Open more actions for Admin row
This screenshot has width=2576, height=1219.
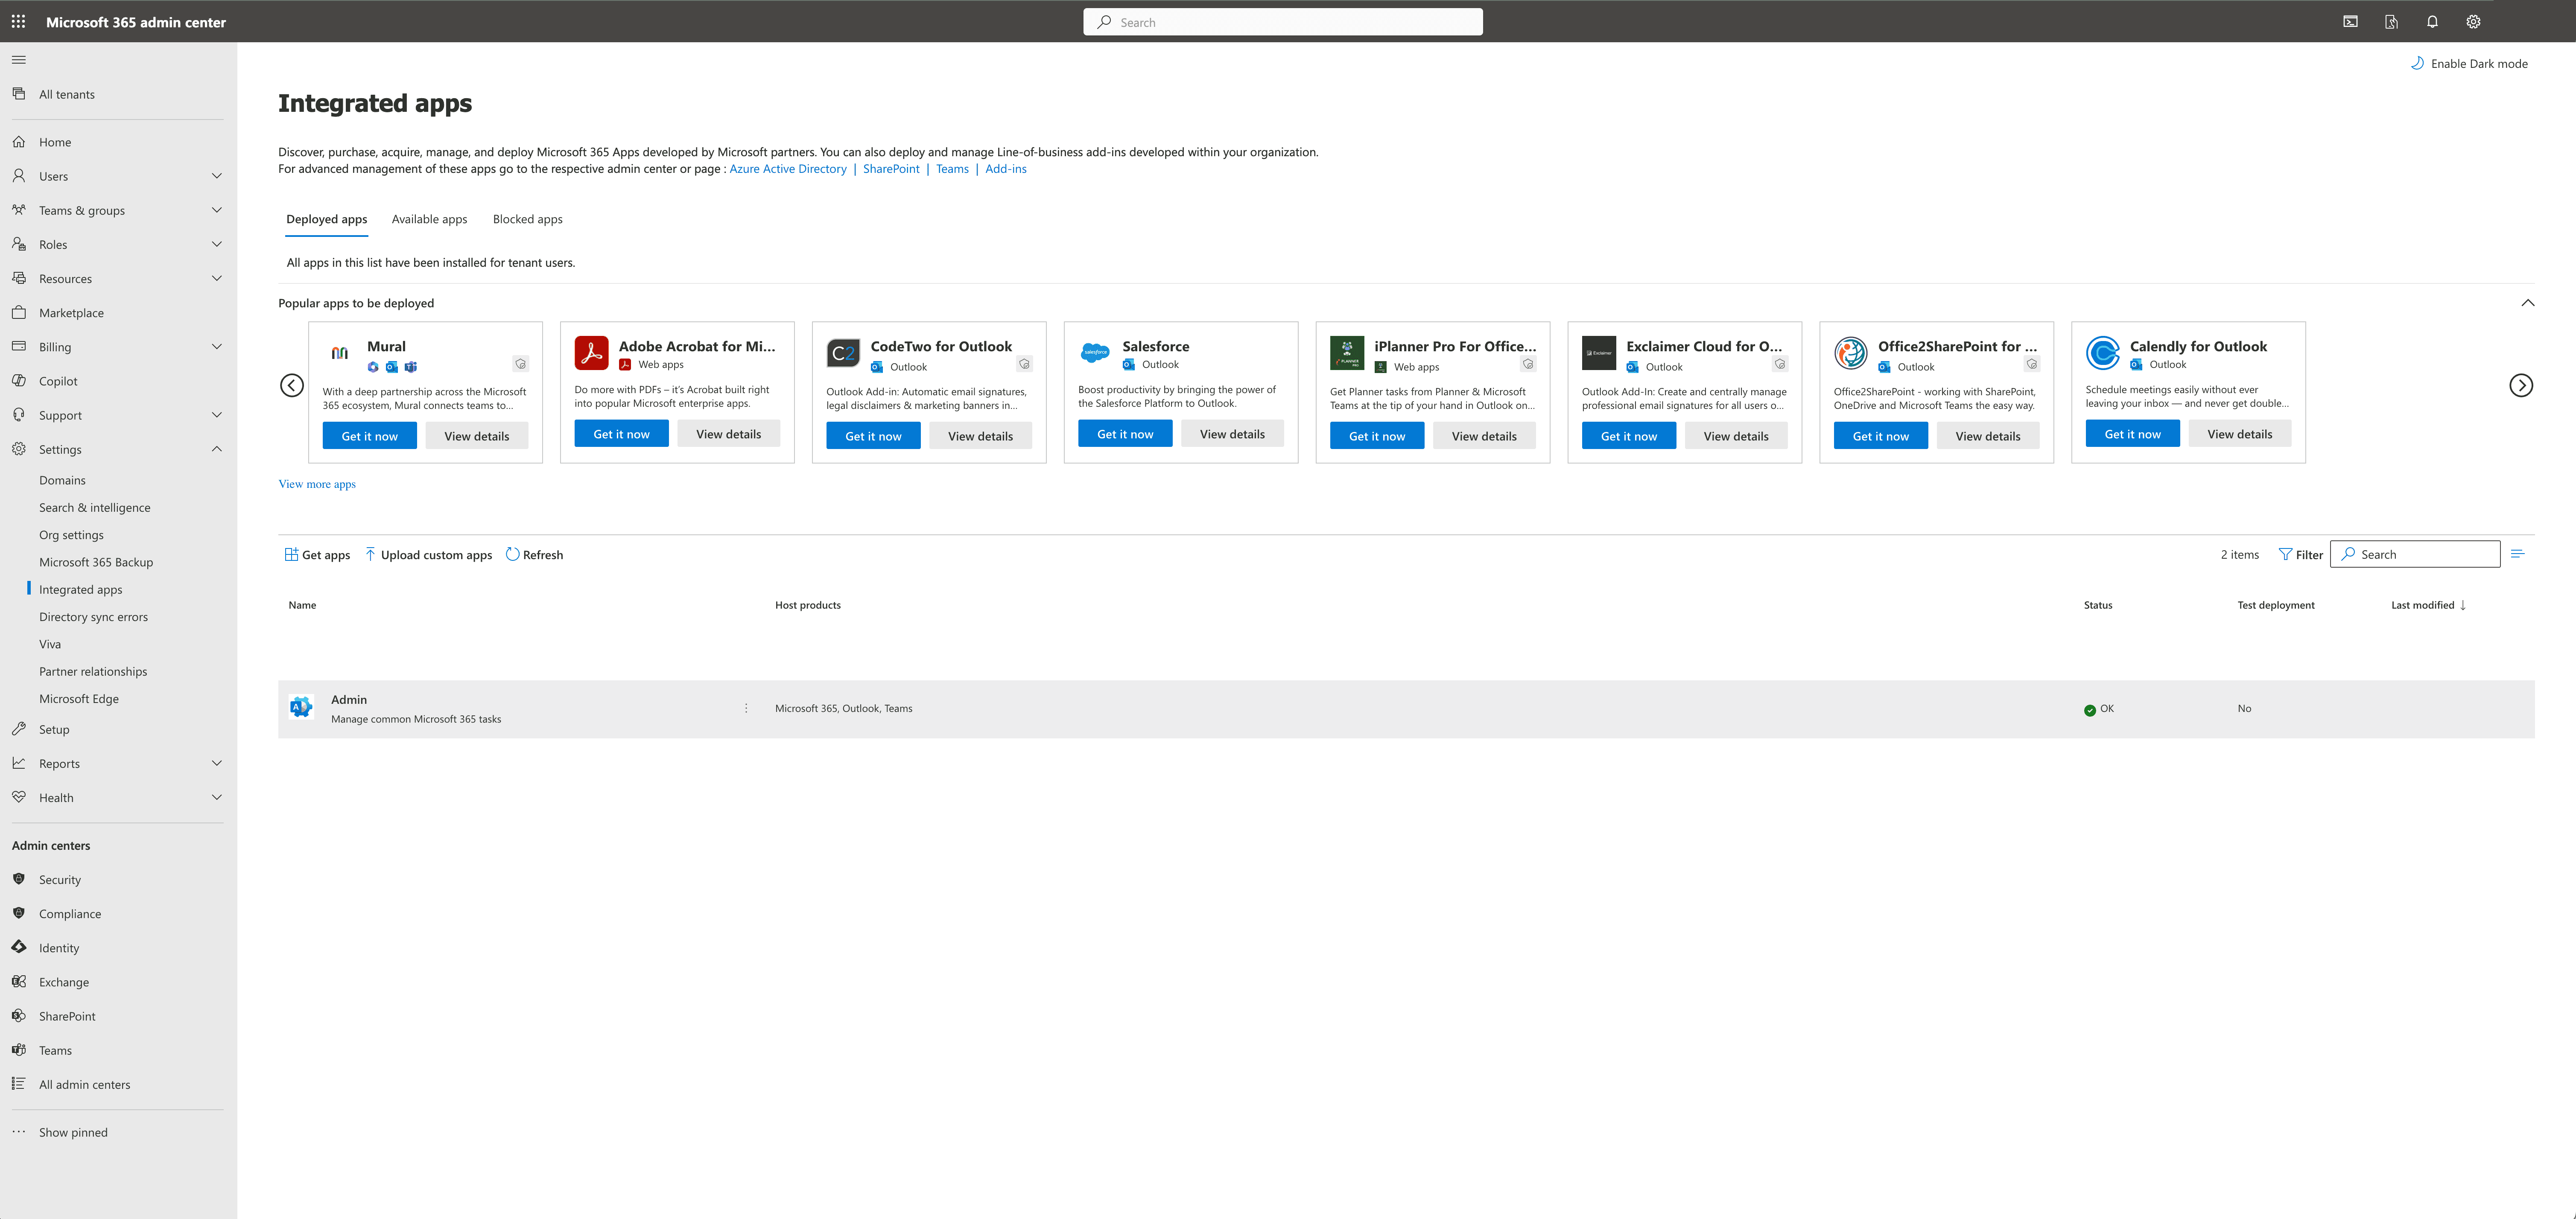point(746,708)
